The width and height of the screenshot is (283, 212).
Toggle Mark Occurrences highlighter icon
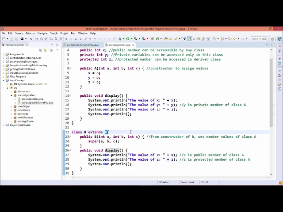[x=189, y=39]
